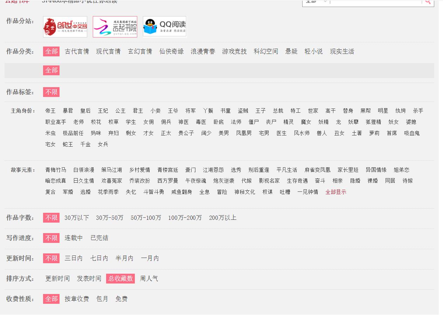Viewport: 443px width, 315px height.
Task: Filter by 免费 works
Action: point(122,299)
